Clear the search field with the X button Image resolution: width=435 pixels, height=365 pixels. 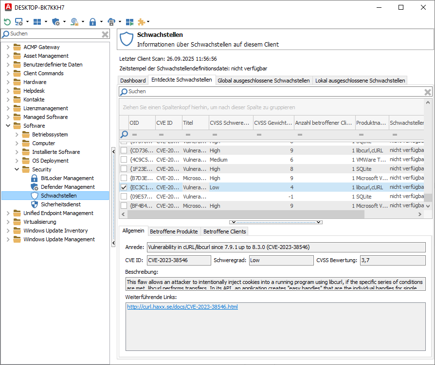(104, 34)
